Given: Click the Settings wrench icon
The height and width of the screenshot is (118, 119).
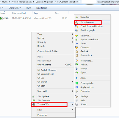Looking at the screenshot, I should tap(77, 96).
